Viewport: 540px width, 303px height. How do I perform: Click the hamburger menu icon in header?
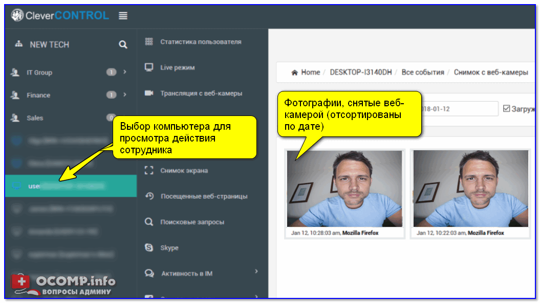click(x=123, y=16)
